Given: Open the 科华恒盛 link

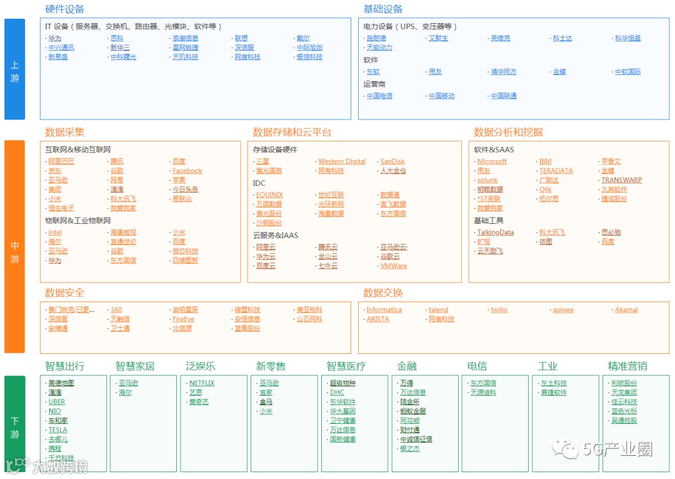Looking at the screenshot, I should pyautogui.click(x=627, y=38).
